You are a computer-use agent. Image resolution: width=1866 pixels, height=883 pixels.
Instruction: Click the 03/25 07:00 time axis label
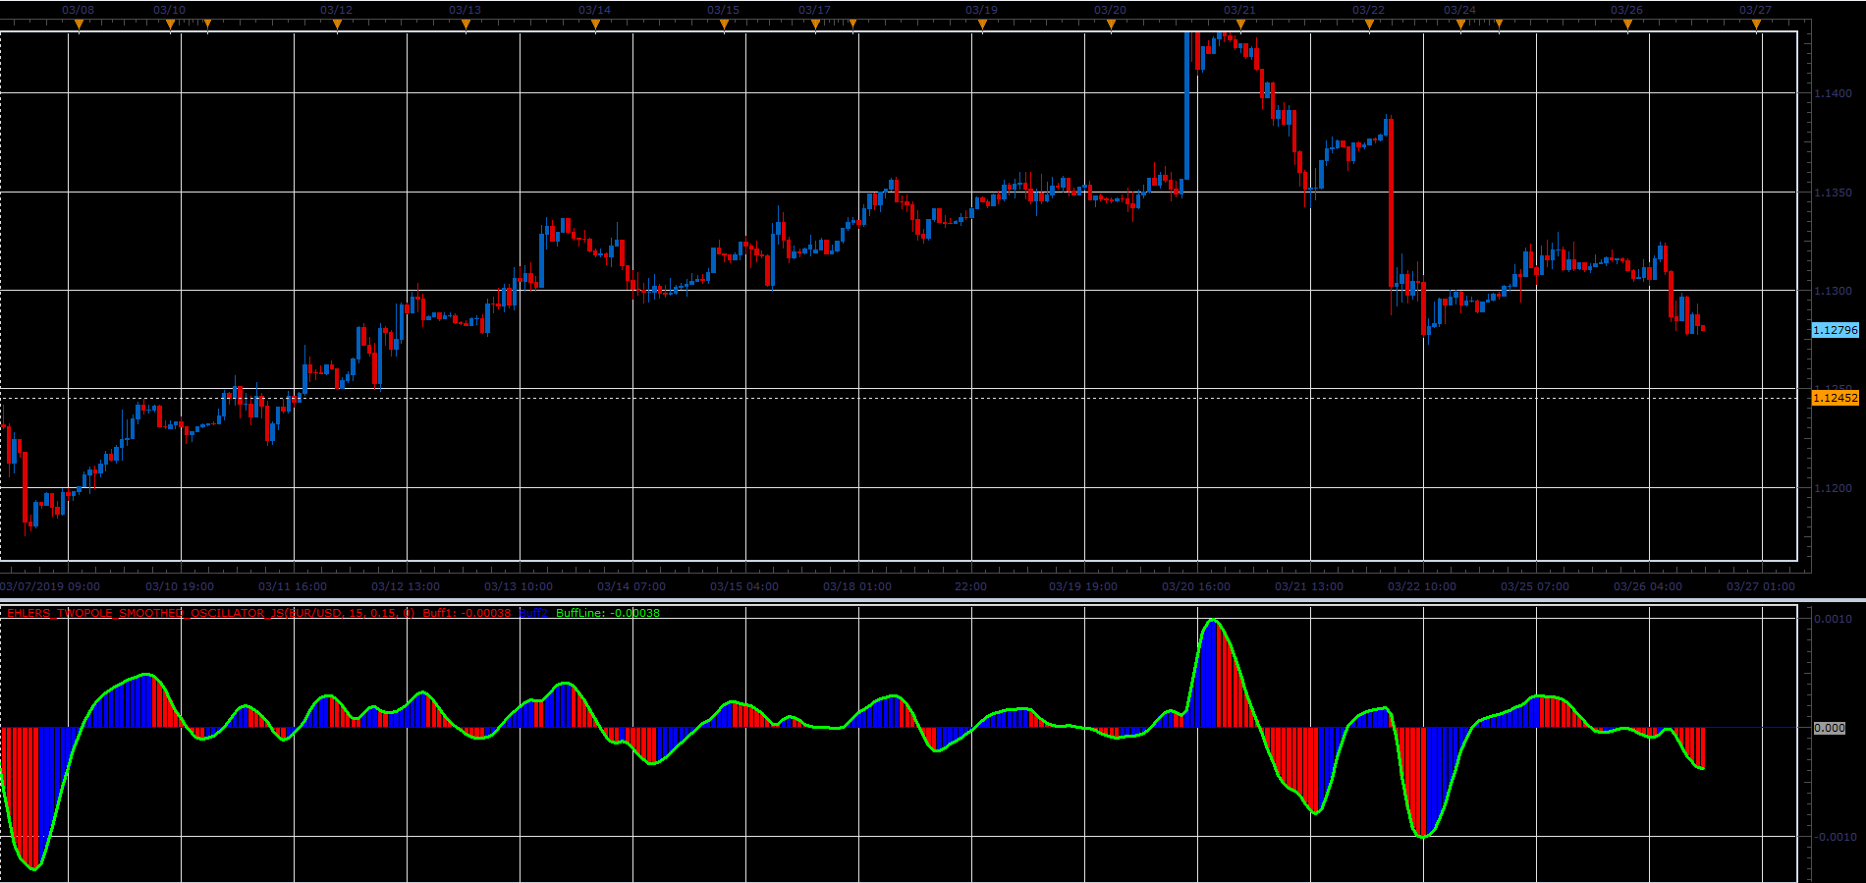click(1535, 586)
